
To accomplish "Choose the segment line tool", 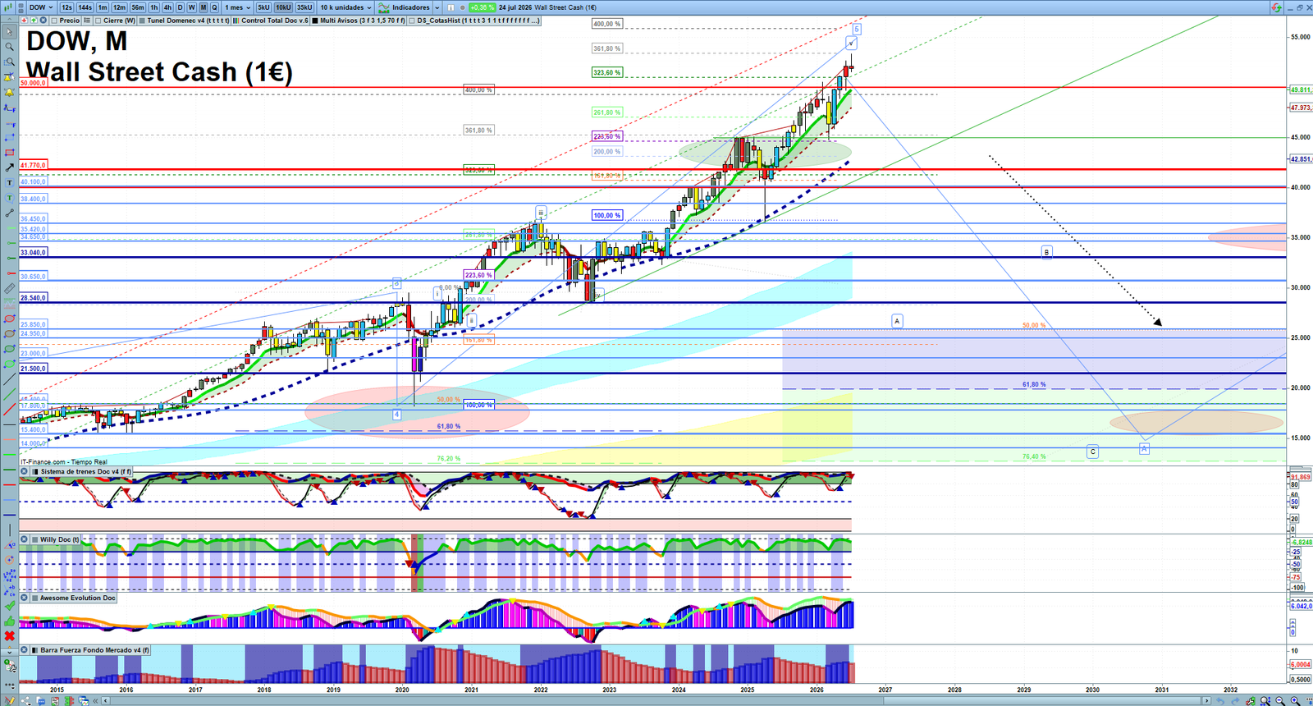I will 9,212.
